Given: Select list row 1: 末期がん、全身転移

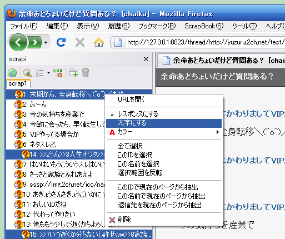Looking at the screenshot, I should [x=56, y=94].
